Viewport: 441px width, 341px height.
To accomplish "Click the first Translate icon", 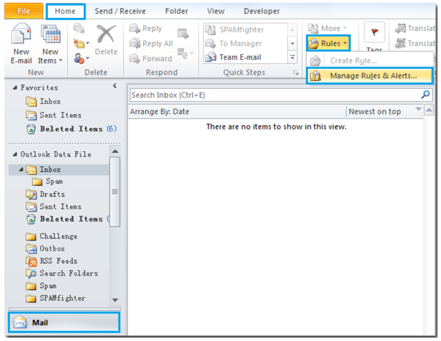I will (401, 28).
